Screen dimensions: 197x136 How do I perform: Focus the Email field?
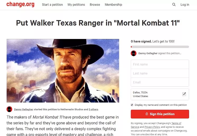pos(160,82)
